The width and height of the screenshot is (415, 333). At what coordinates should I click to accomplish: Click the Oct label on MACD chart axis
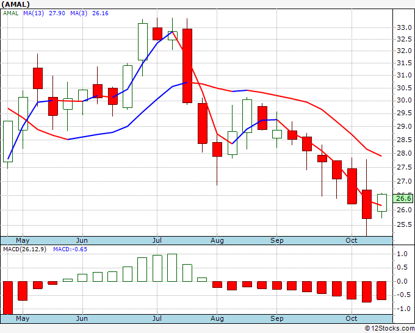click(x=352, y=318)
